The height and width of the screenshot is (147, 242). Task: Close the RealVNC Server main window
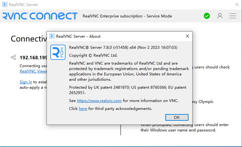click(237, 4)
